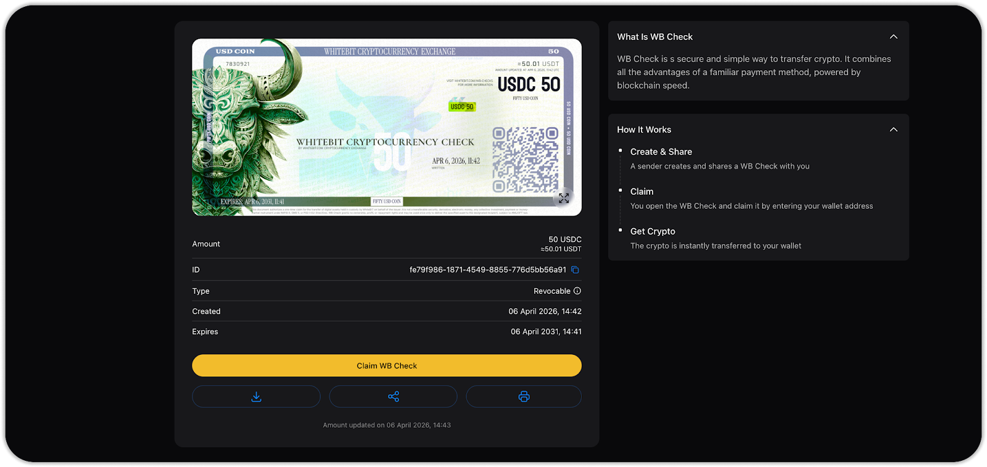Click the 50 USDC amount value

[565, 239]
